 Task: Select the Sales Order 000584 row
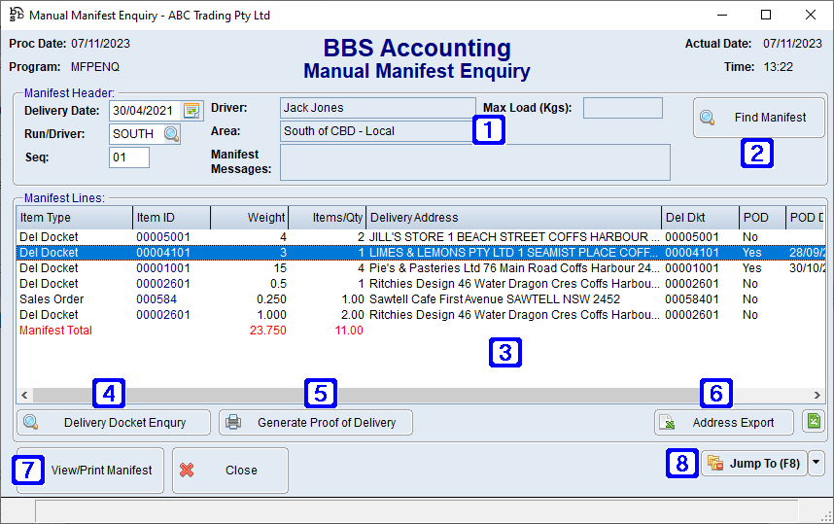tap(292, 299)
